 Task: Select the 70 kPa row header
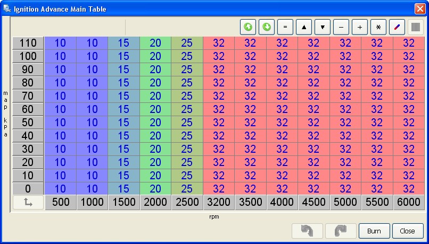click(28, 96)
